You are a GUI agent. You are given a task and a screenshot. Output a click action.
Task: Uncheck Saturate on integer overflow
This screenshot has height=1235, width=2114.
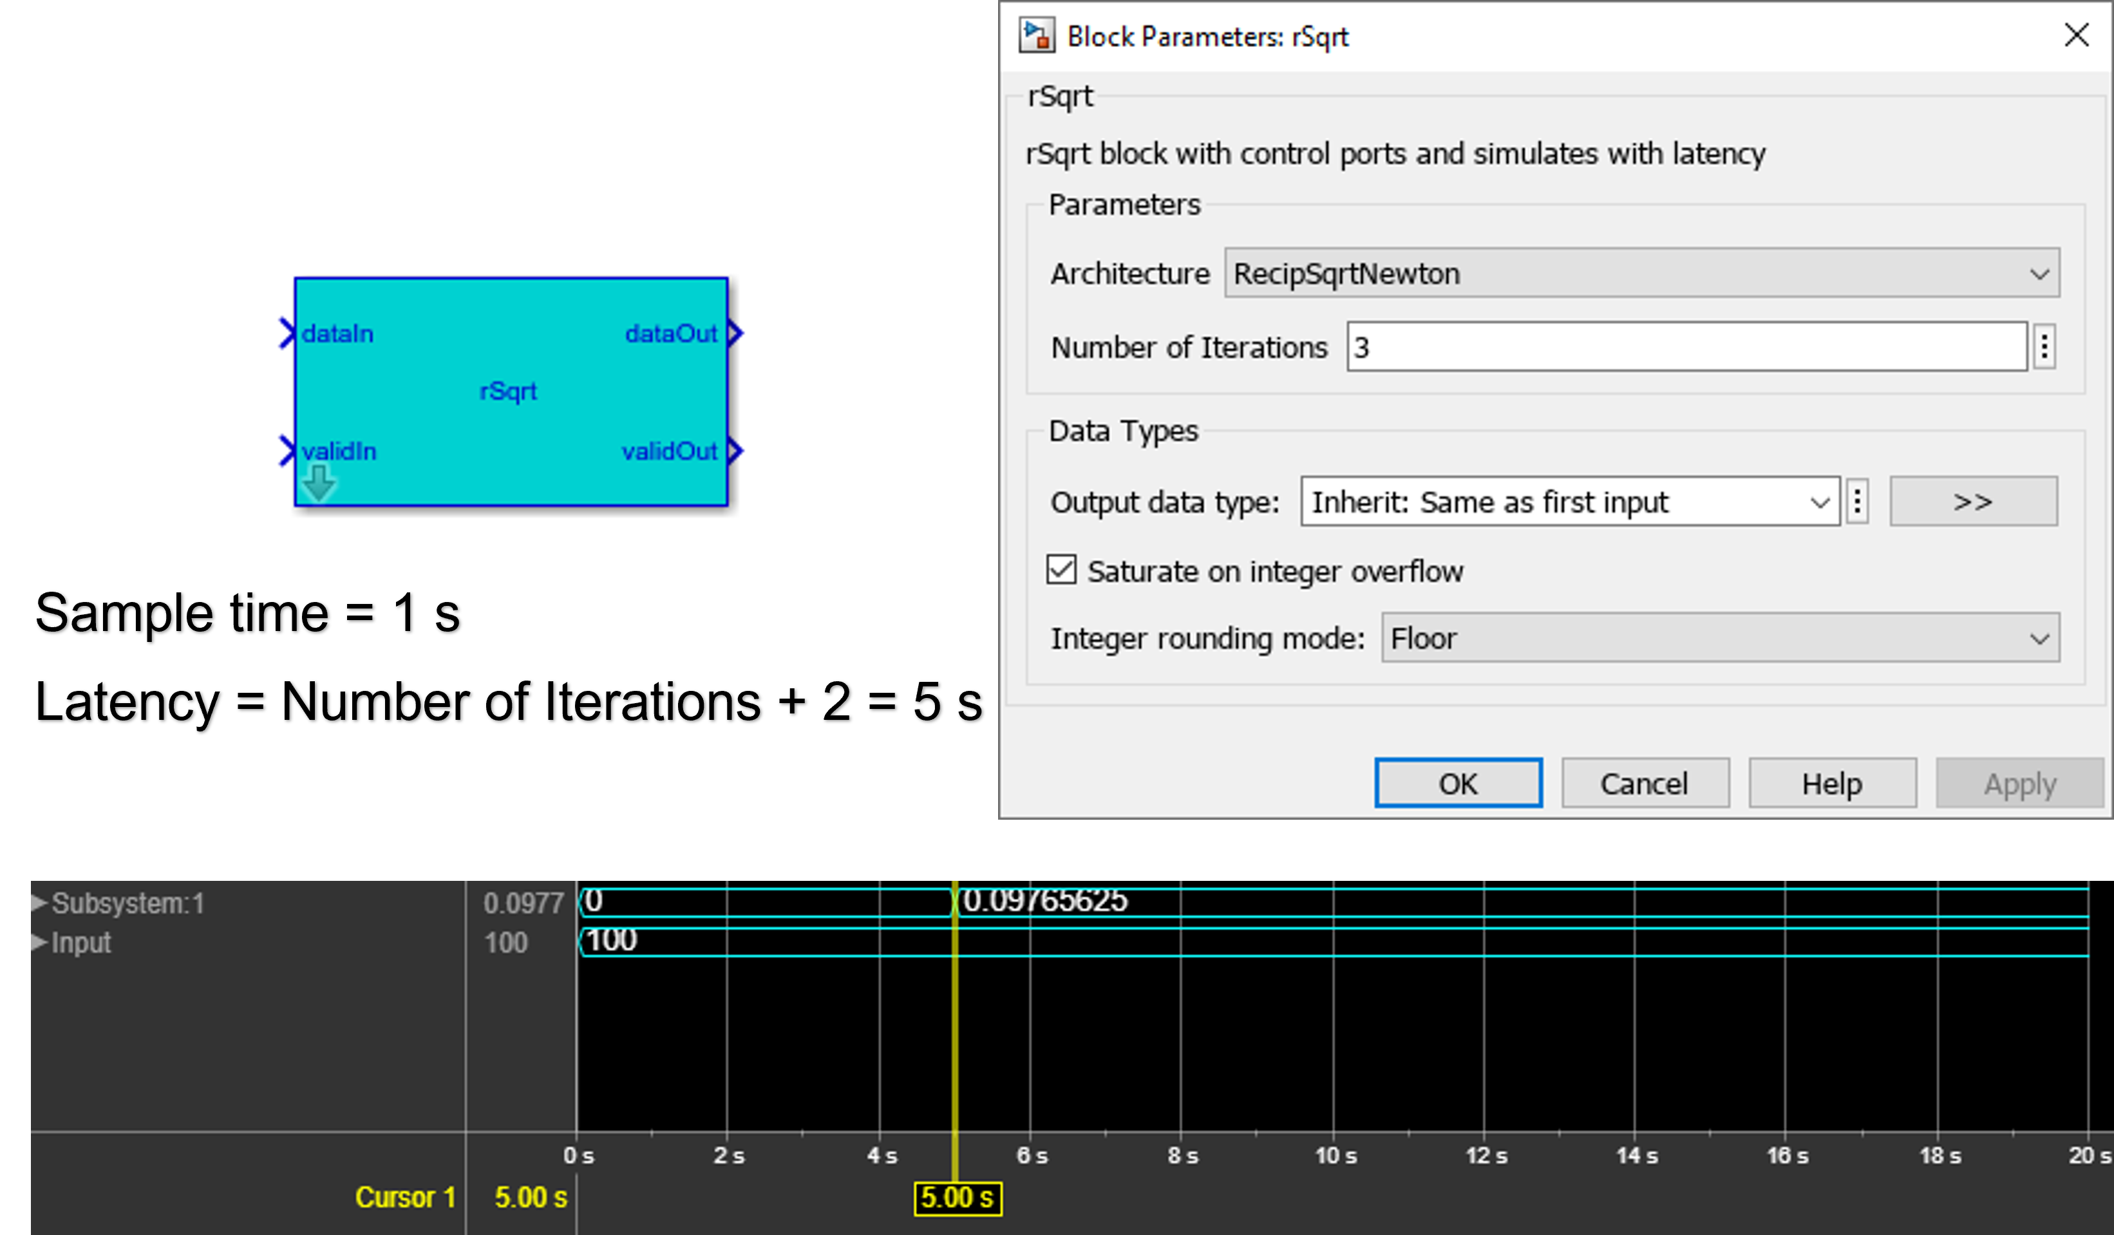1061,570
